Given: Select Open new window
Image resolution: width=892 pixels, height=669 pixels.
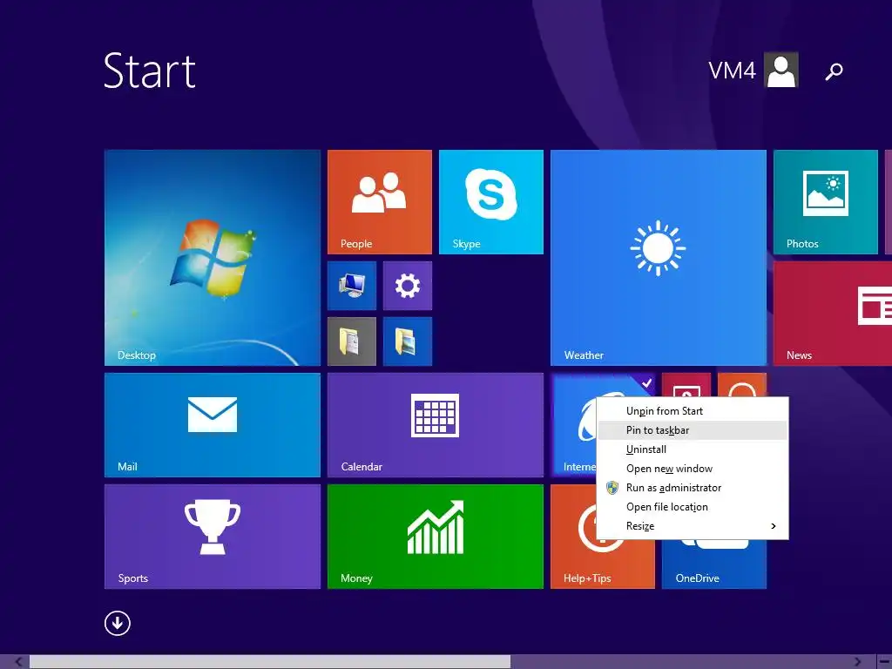Looking at the screenshot, I should point(693,469).
